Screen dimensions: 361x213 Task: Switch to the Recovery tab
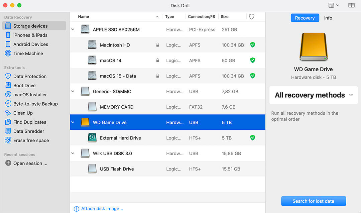(305, 18)
